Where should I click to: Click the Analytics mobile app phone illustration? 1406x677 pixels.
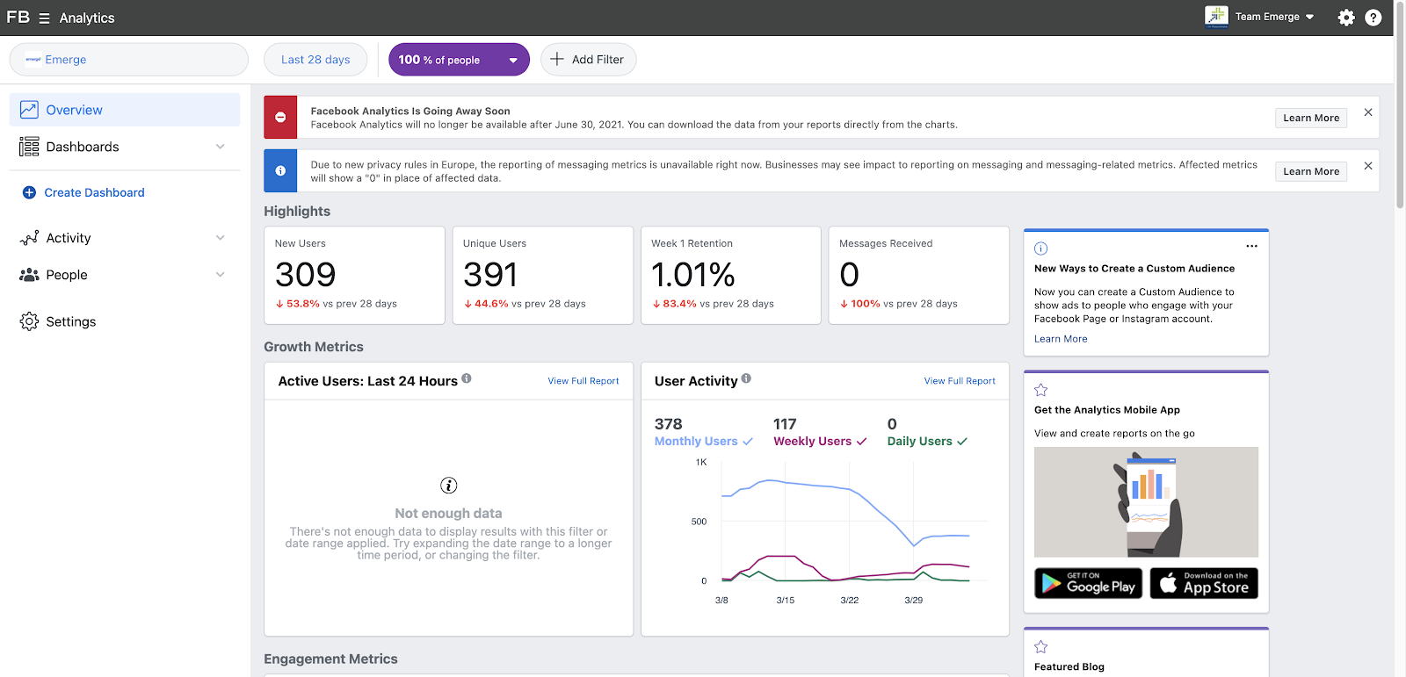pyautogui.click(x=1146, y=502)
